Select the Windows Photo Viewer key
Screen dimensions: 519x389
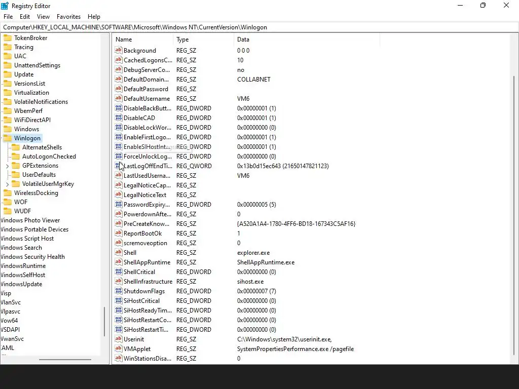click(30, 220)
